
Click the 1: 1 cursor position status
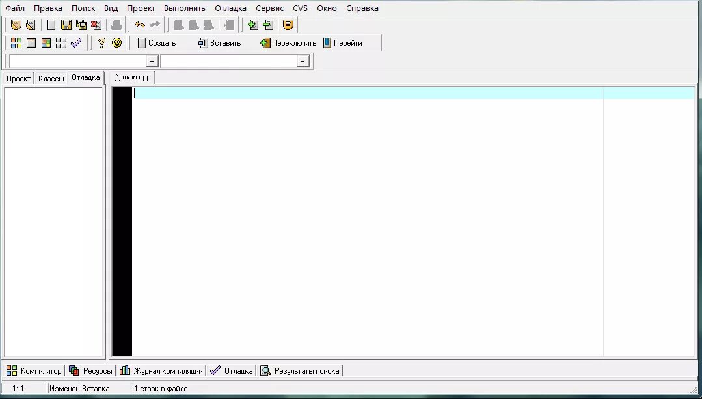click(18, 389)
